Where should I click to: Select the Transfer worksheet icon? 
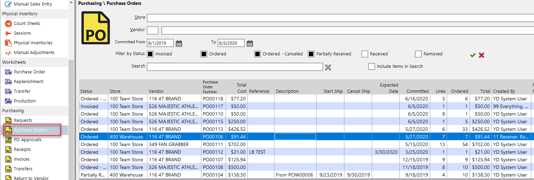click(x=8, y=91)
